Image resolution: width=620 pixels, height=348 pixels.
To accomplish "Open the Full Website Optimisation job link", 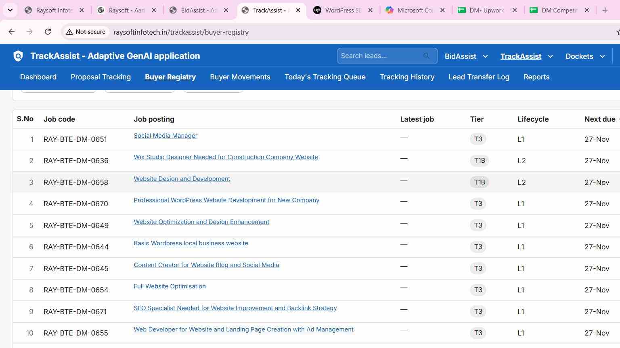I will coord(170,286).
